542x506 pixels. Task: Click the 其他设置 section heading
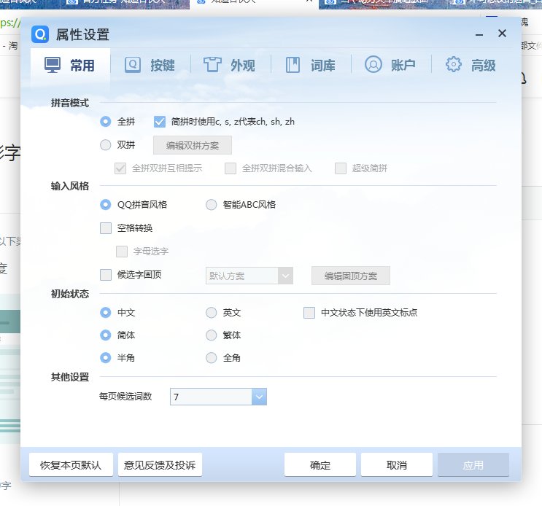click(x=70, y=377)
